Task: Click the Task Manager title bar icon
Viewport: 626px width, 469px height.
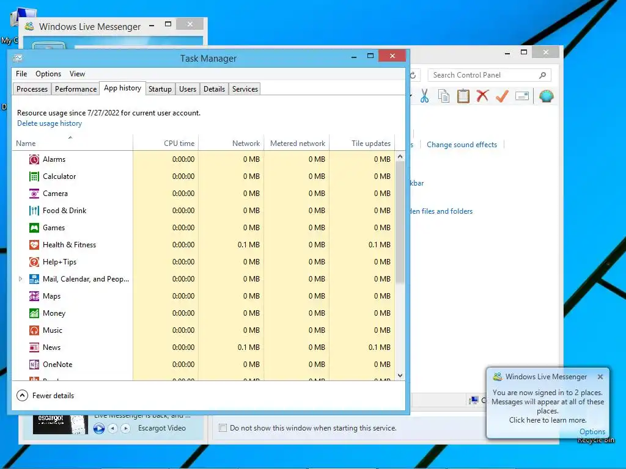Action: coord(18,59)
